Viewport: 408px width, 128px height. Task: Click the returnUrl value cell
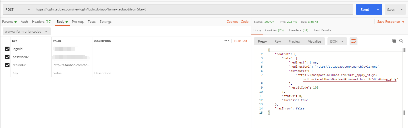[72, 65]
